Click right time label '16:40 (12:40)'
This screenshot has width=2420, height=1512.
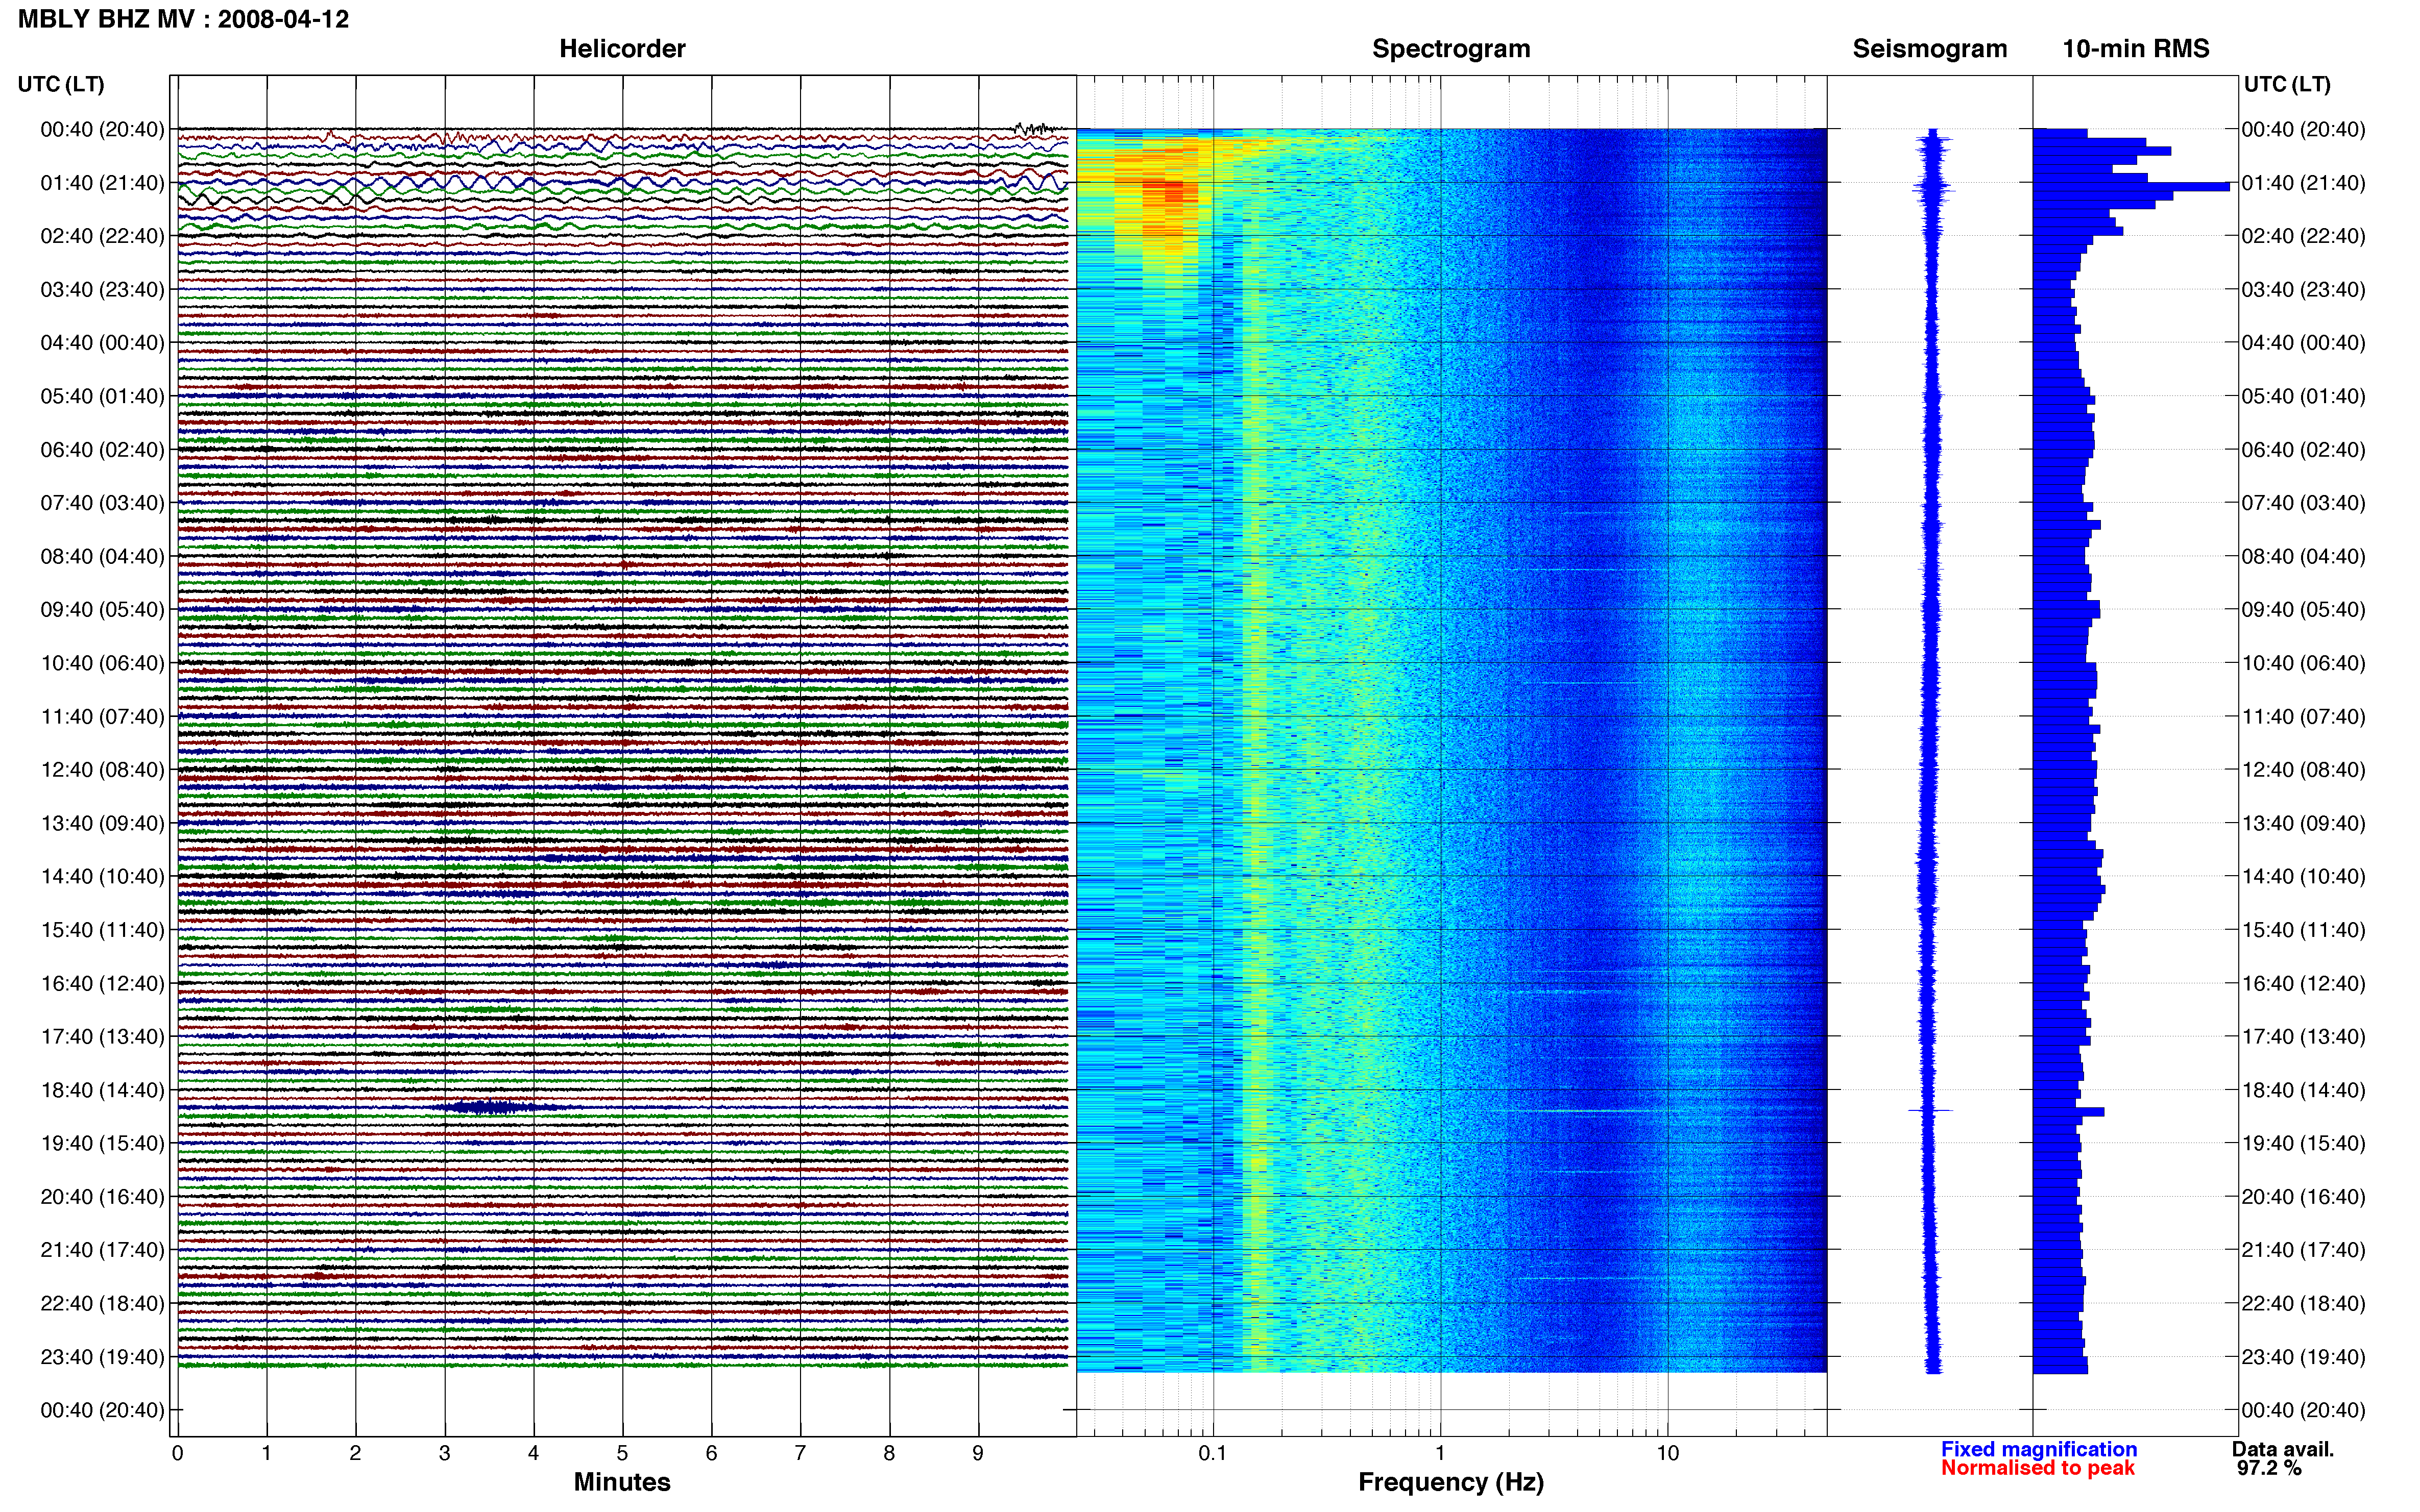[2303, 983]
